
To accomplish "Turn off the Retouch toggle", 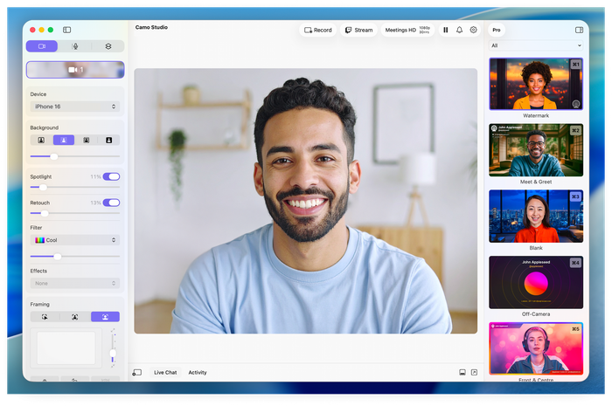I will [x=111, y=203].
